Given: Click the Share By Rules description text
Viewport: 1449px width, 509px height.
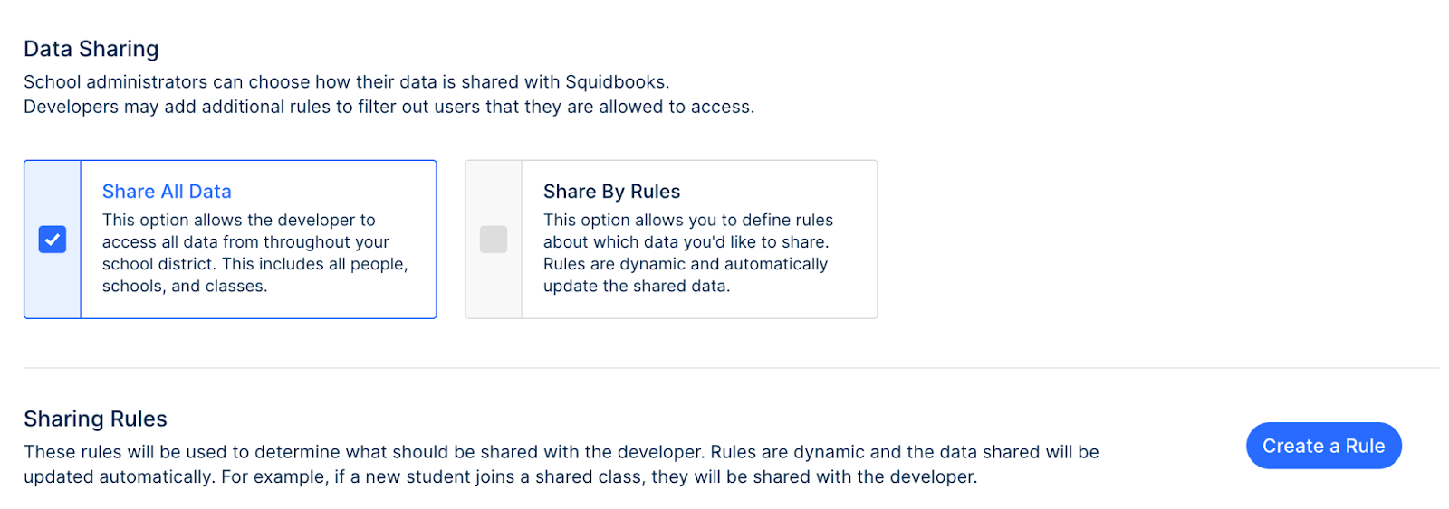Looking at the screenshot, I should pos(688,253).
